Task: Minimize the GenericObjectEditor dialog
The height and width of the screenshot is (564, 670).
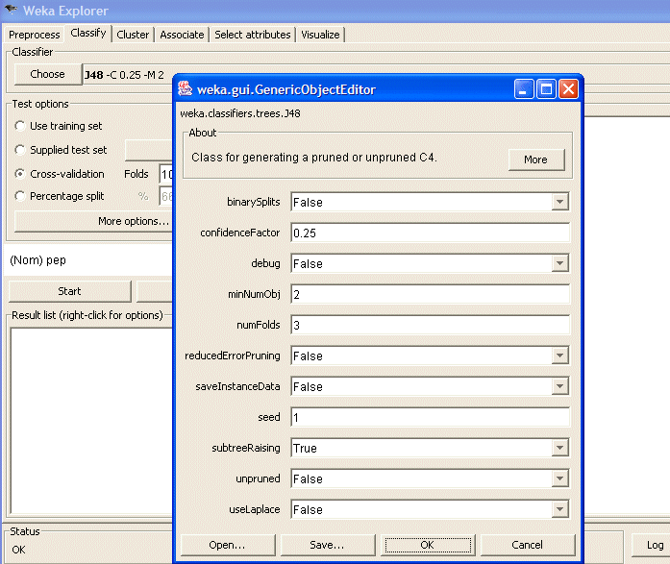Action: coord(525,89)
